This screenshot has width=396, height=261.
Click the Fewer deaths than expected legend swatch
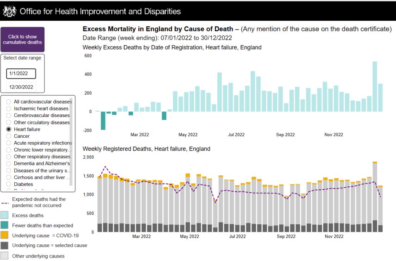tap(5, 225)
